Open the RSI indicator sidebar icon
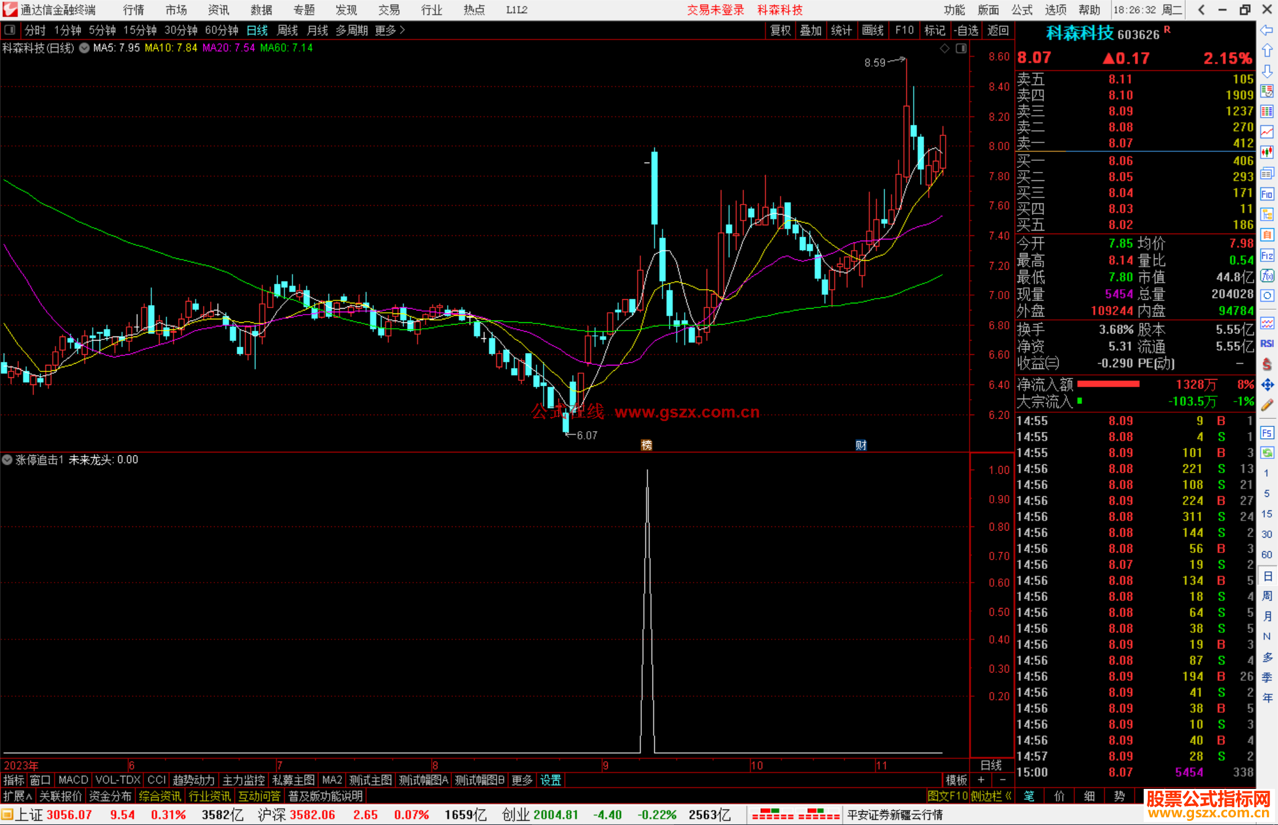Viewport: 1278px width, 825px height. pos(1267,344)
